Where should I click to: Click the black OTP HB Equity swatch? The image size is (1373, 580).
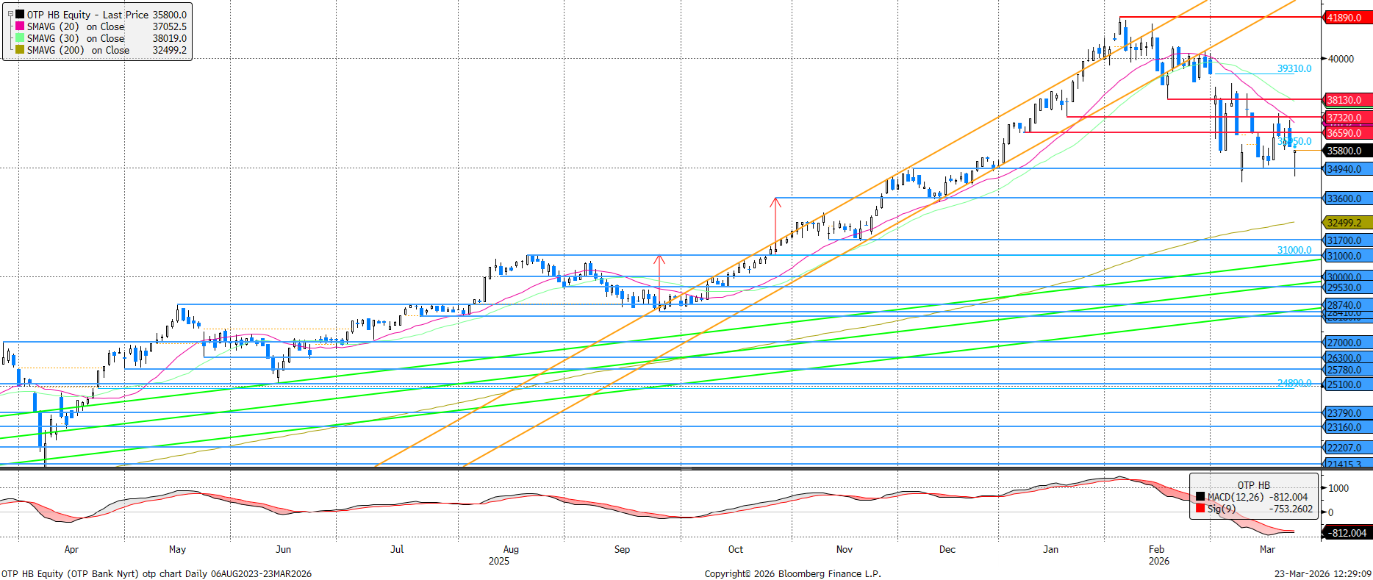20,15
